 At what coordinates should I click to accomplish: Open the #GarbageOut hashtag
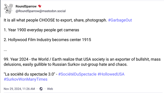coord(120,20)
